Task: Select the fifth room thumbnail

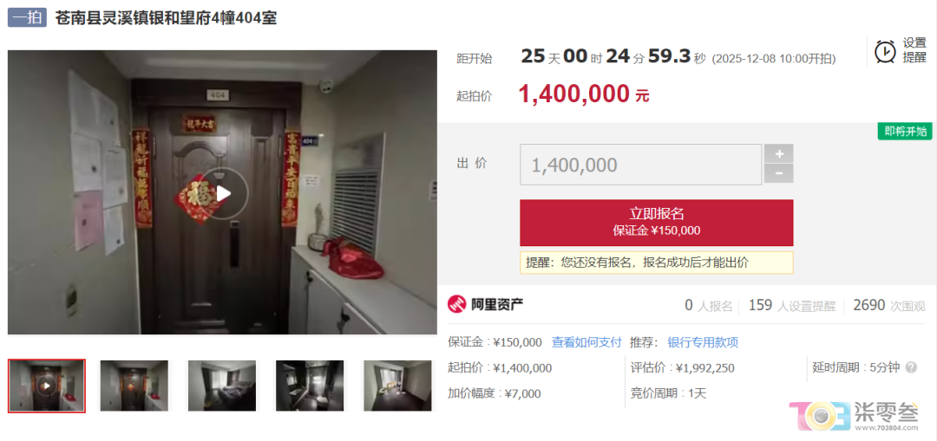Action: click(x=397, y=386)
